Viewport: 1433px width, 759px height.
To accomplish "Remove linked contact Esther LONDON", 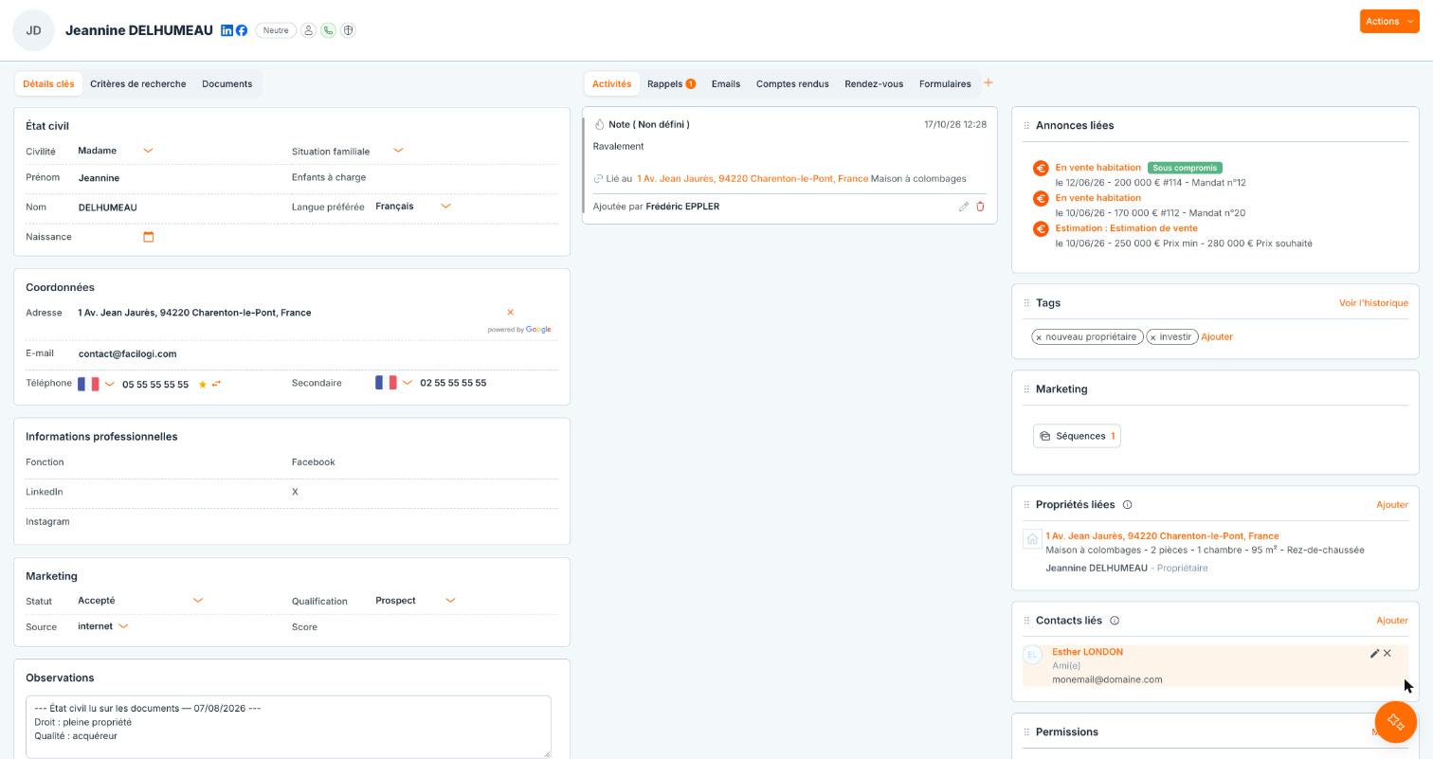I will [1388, 653].
